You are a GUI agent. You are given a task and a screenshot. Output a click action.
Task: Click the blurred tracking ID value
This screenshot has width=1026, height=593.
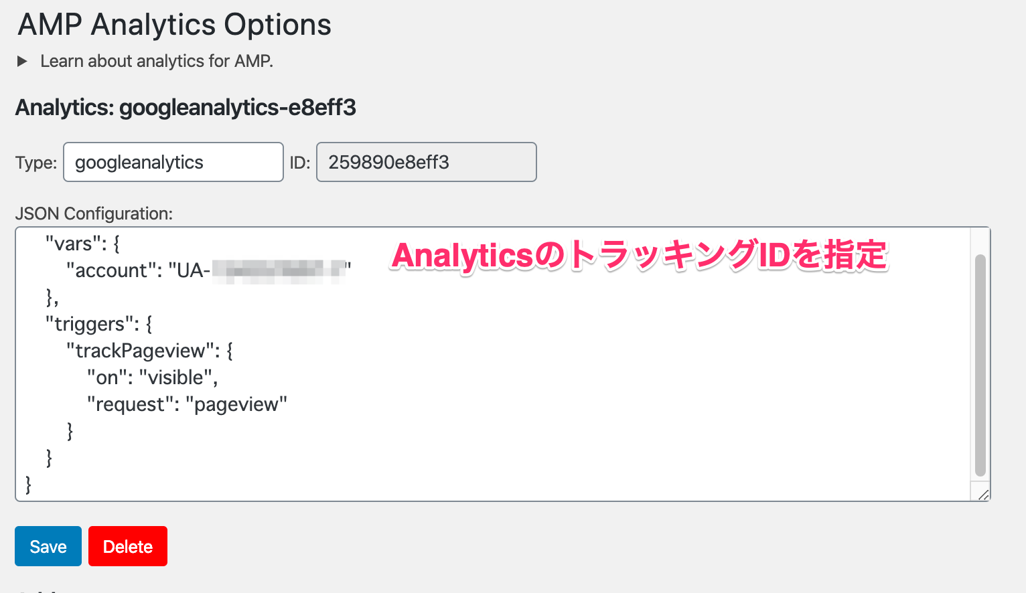pos(279,271)
